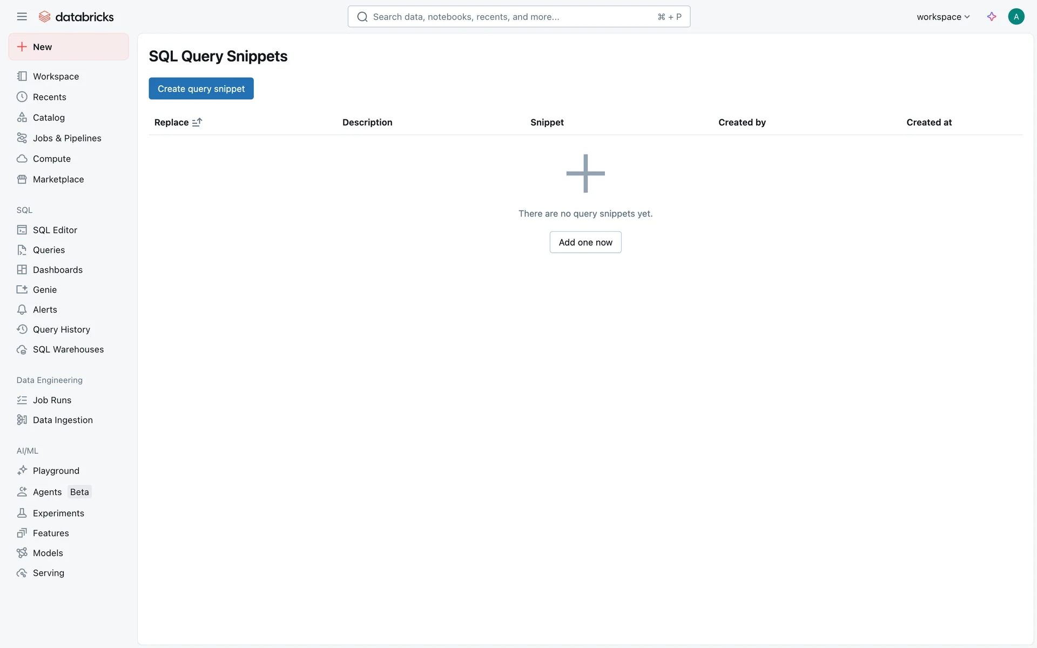Click the user avatar icon

point(1016,17)
